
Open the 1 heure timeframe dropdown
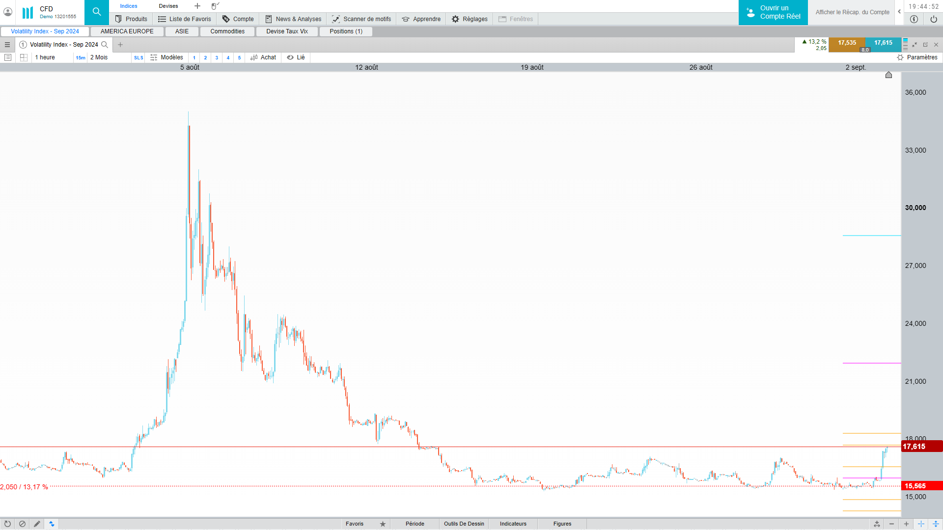[45, 57]
